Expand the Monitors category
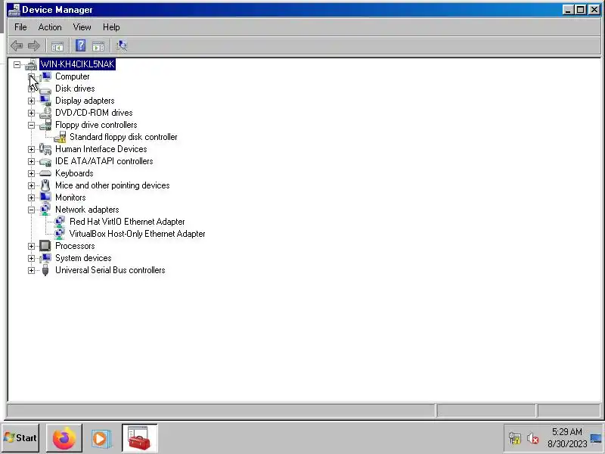The width and height of the screenshot is (605, 454). coord(31,197)
